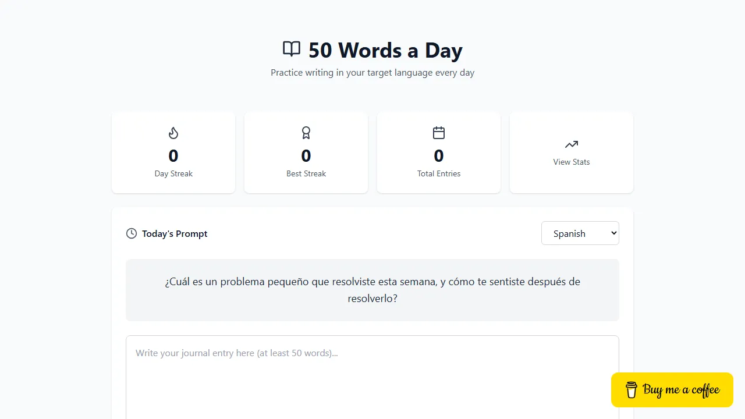The height and width of the screenshot is (419, 745).
Task: Open the View Stats card
Action: [571, 152]
